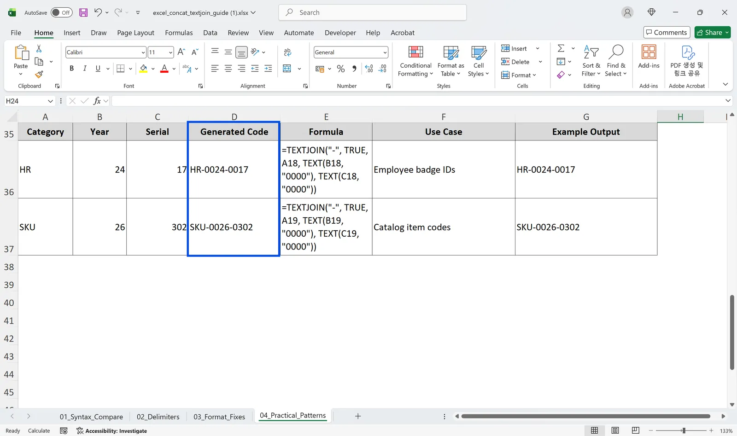Screen dimensions: 737x436
Task: Open the File menu
Action: (16, 33)
